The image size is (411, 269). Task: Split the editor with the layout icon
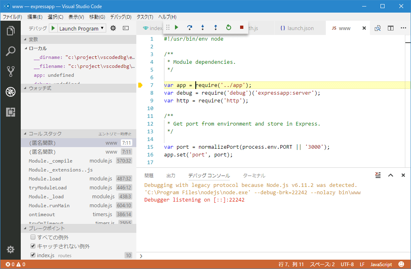391,28
